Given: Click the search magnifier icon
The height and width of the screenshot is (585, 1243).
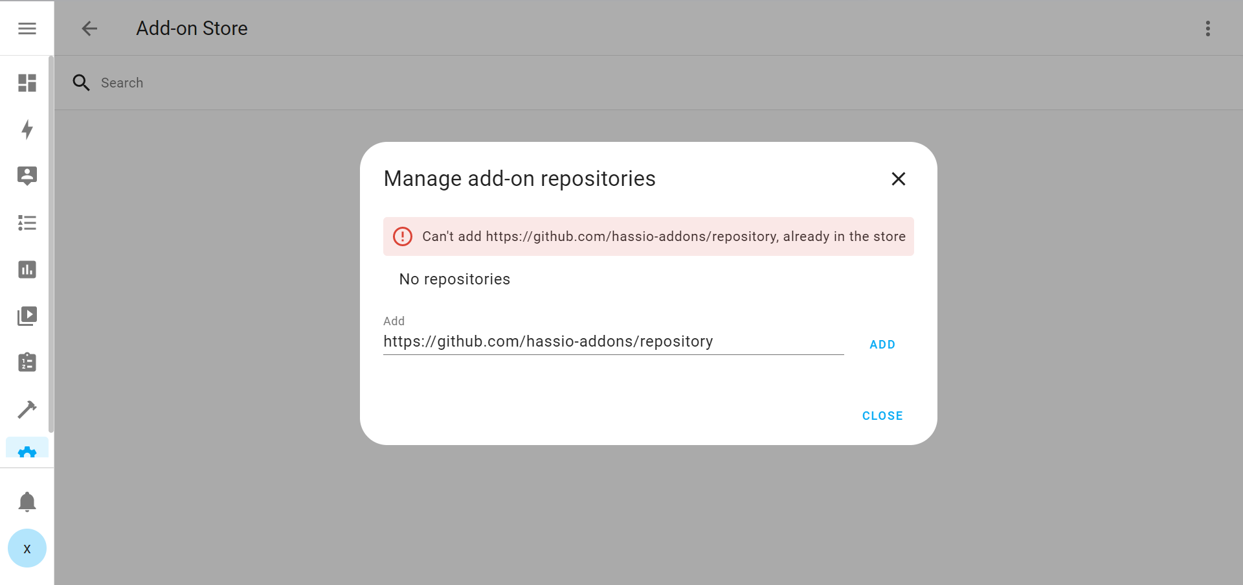Looking at the screenshot, I should click(x=81, y=82).
